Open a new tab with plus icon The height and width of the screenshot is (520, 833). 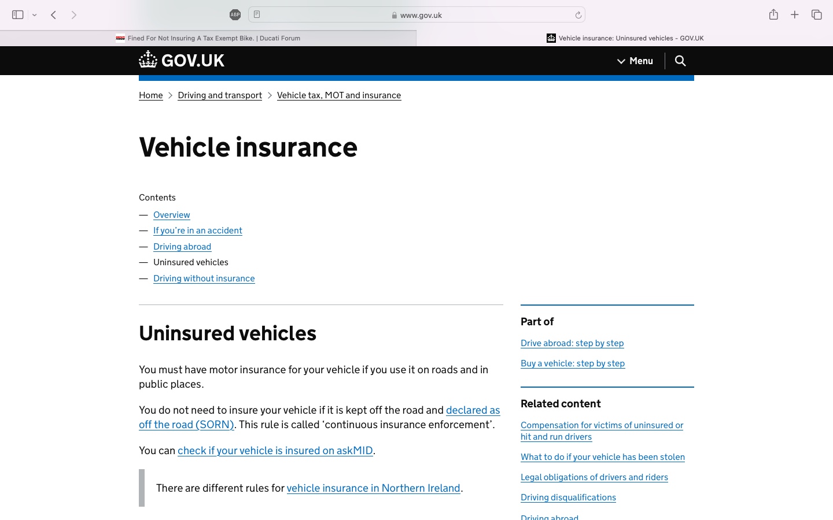795,15
